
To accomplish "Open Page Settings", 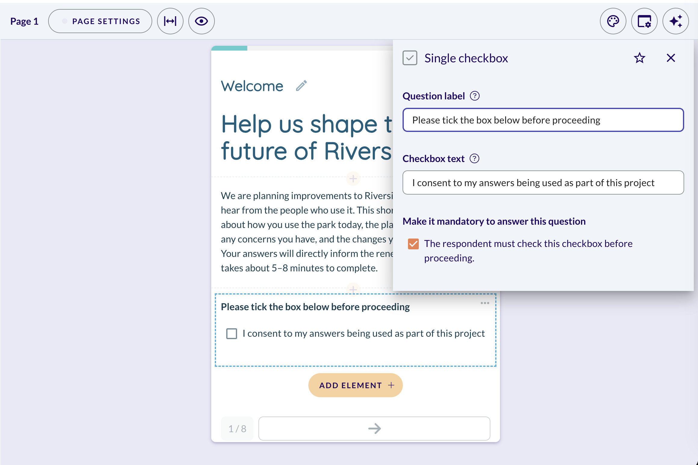I will click(100, 21).
